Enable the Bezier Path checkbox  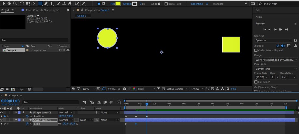tap(166, 4)
